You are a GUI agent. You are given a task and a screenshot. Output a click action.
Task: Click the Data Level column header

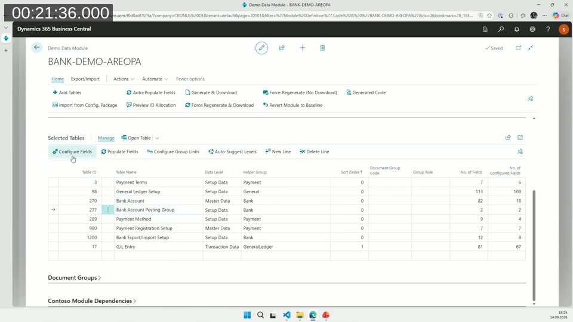coord(214,172)
